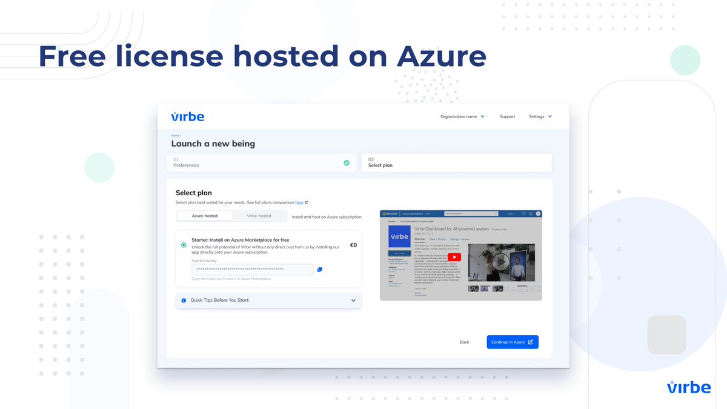
Task: Go to step 02 Select plan
Action: point(456,162)
